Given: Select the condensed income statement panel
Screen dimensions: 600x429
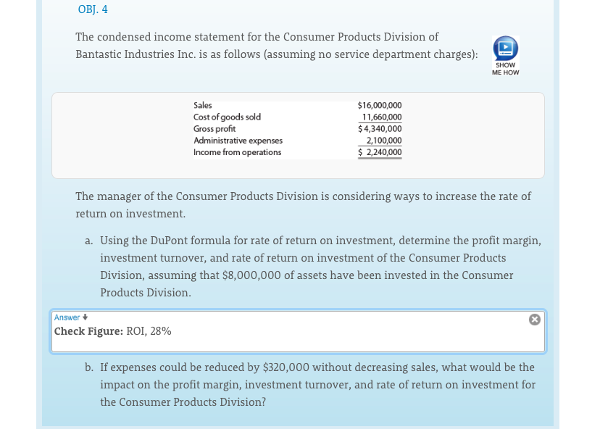Looking at the screenshot, I should point(297,135).
